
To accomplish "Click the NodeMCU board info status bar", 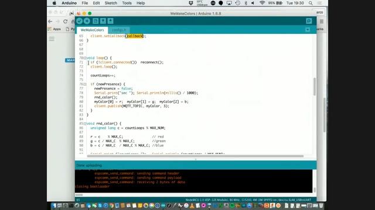I will 248,200.
